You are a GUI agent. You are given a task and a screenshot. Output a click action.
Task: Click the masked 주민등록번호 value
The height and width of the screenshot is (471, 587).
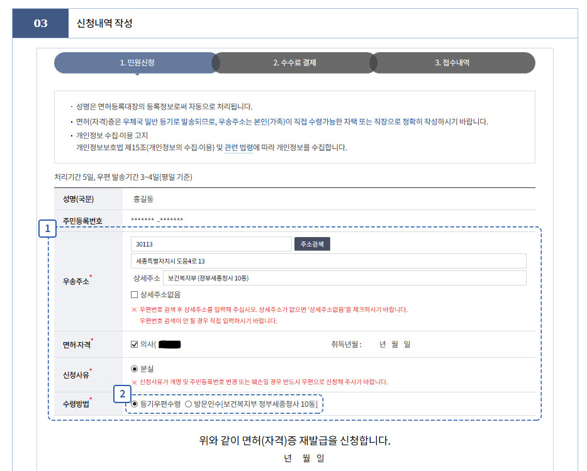157,219
